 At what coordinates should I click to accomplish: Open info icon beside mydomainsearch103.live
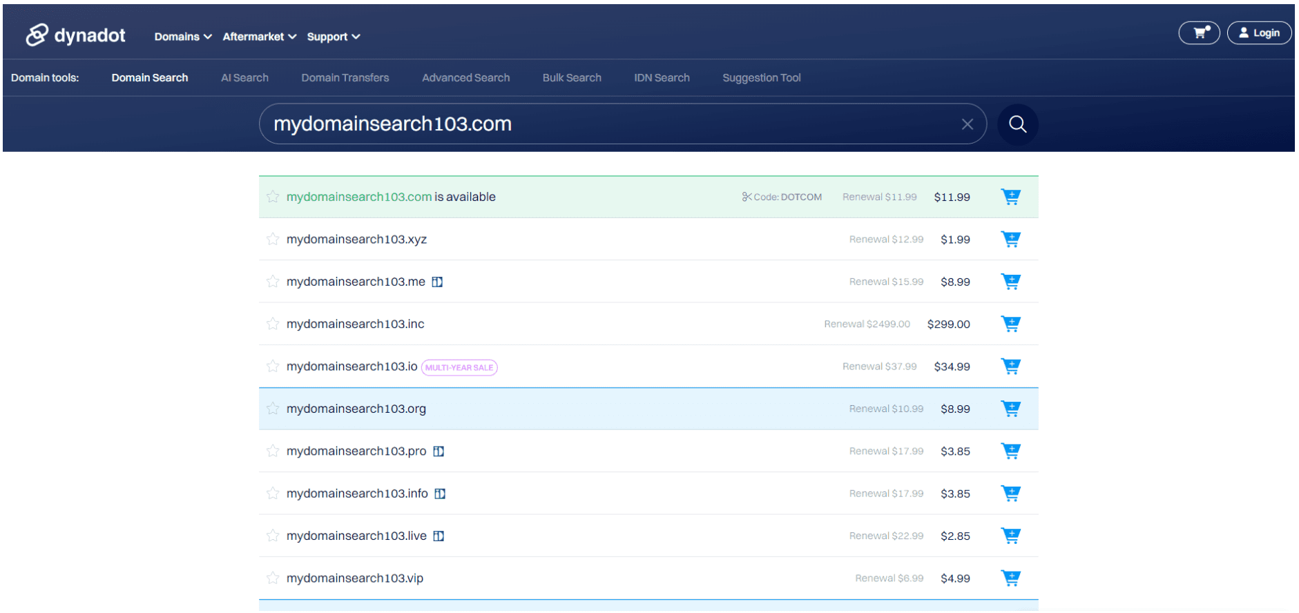[x=439, y=536]
